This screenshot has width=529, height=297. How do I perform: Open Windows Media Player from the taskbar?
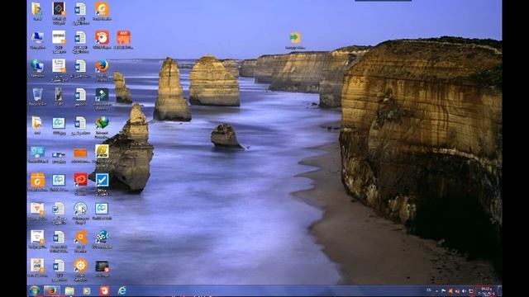pyautogui.click(x=87, y=291)
